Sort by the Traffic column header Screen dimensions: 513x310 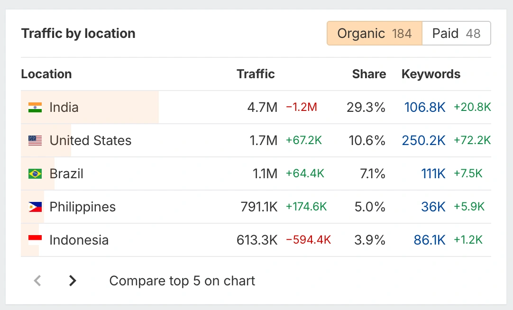click(256, 74)
